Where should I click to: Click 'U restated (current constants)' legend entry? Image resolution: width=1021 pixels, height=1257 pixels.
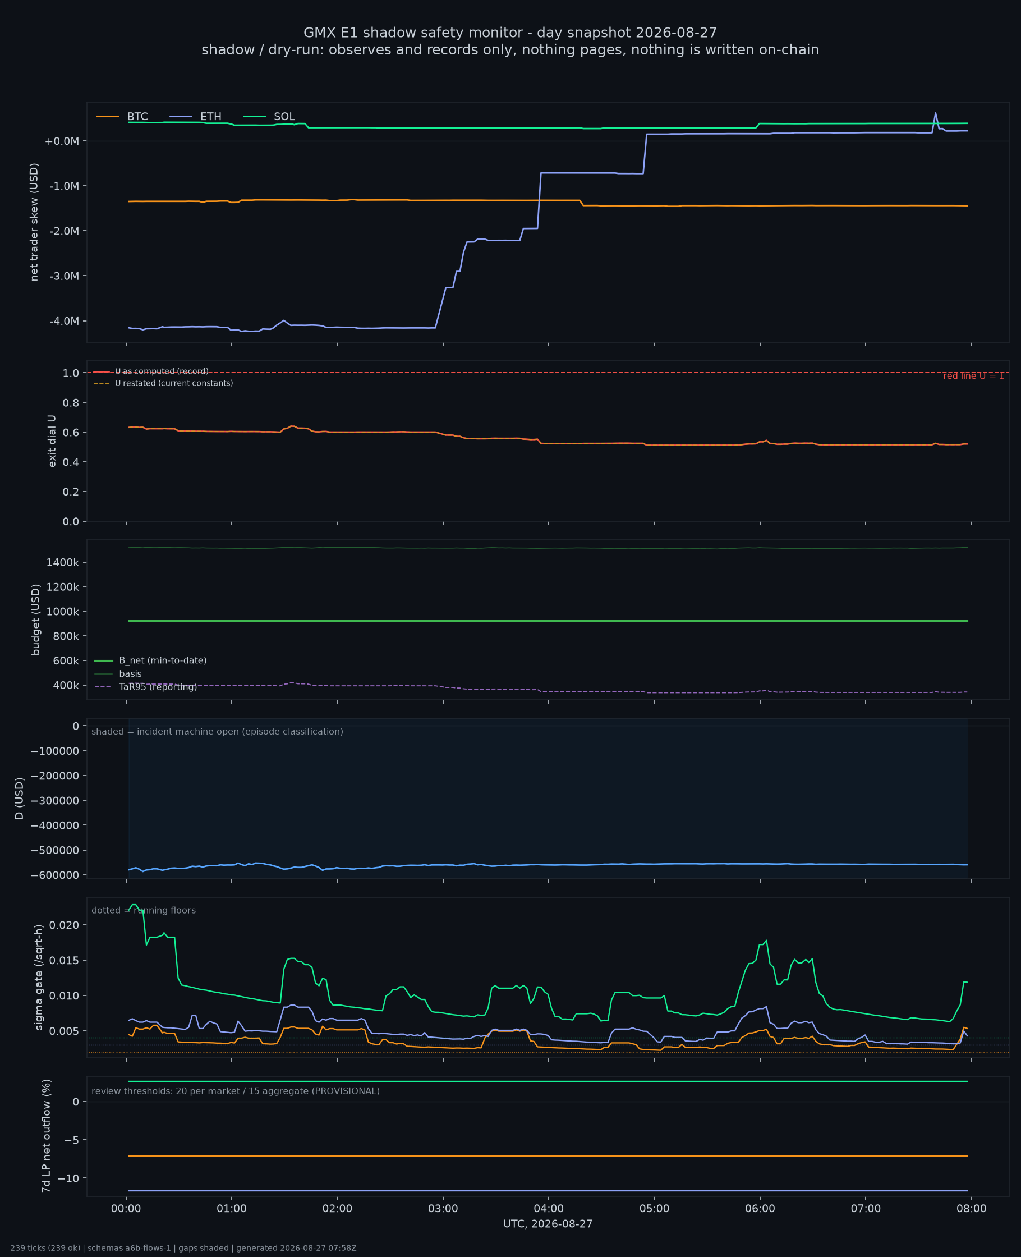pos(163,383)
